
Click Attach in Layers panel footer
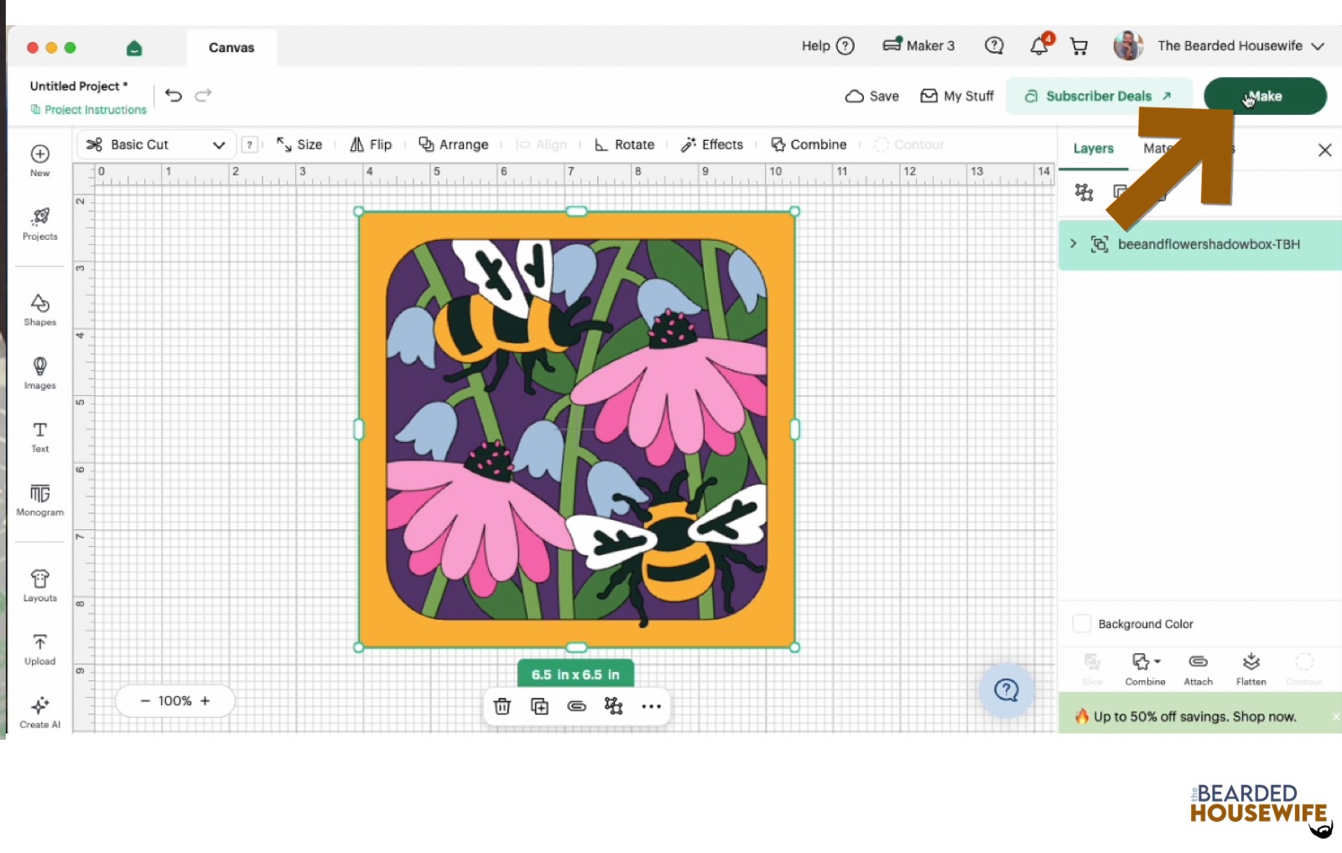pos(1199,669)
